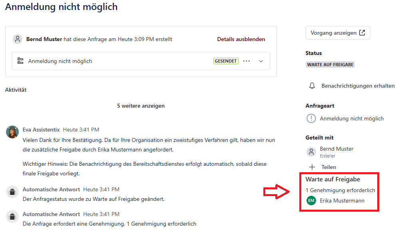The image size is (396, 232).
Task: Click Bernd Muster's avatar under Geteilt mit
Action: [x=311, y=151]
